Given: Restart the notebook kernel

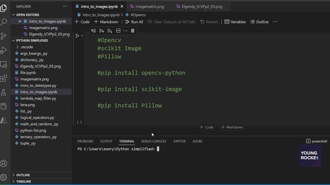Looking at the screenshot, I should [209, 22].
